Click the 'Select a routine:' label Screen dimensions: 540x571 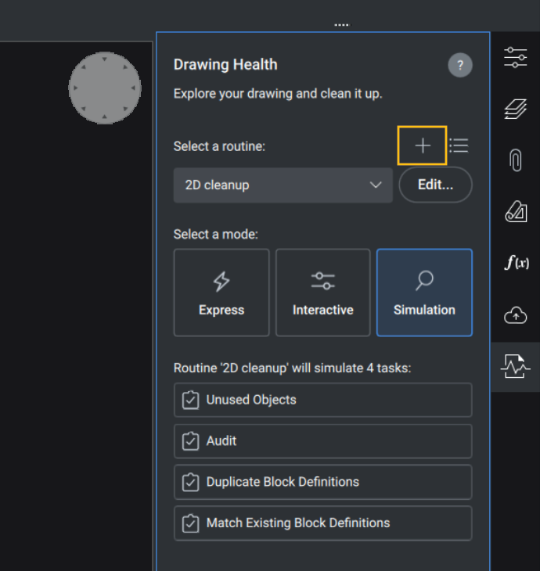219,146
